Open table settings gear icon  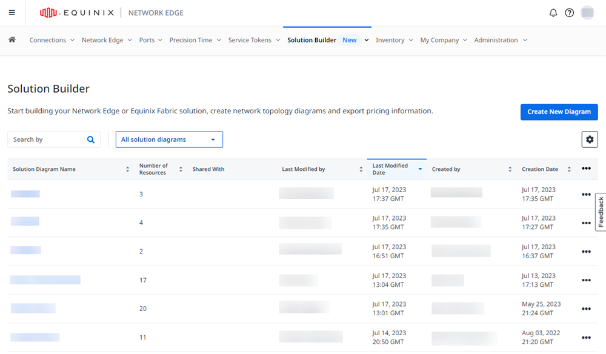[590, 139]
